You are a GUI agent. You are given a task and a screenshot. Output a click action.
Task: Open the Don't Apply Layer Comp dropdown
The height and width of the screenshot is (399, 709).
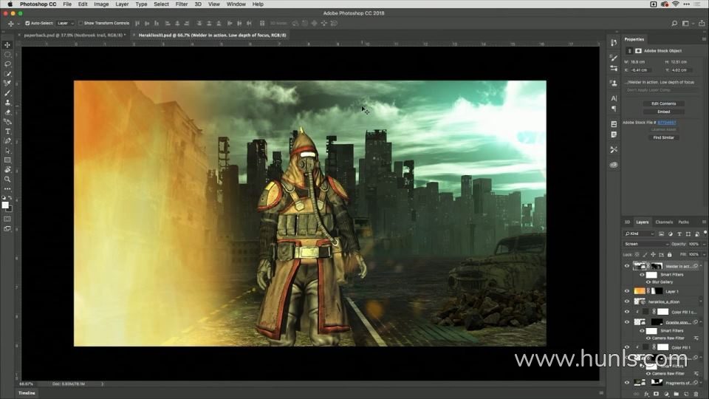pyautogui.click(x=662, y=90)
